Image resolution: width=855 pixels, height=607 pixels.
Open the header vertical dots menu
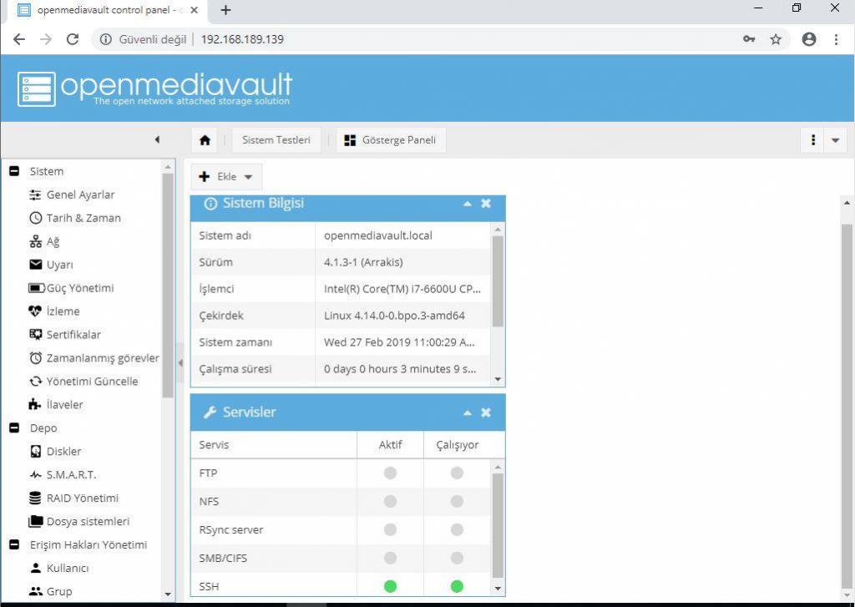[813, 140]
